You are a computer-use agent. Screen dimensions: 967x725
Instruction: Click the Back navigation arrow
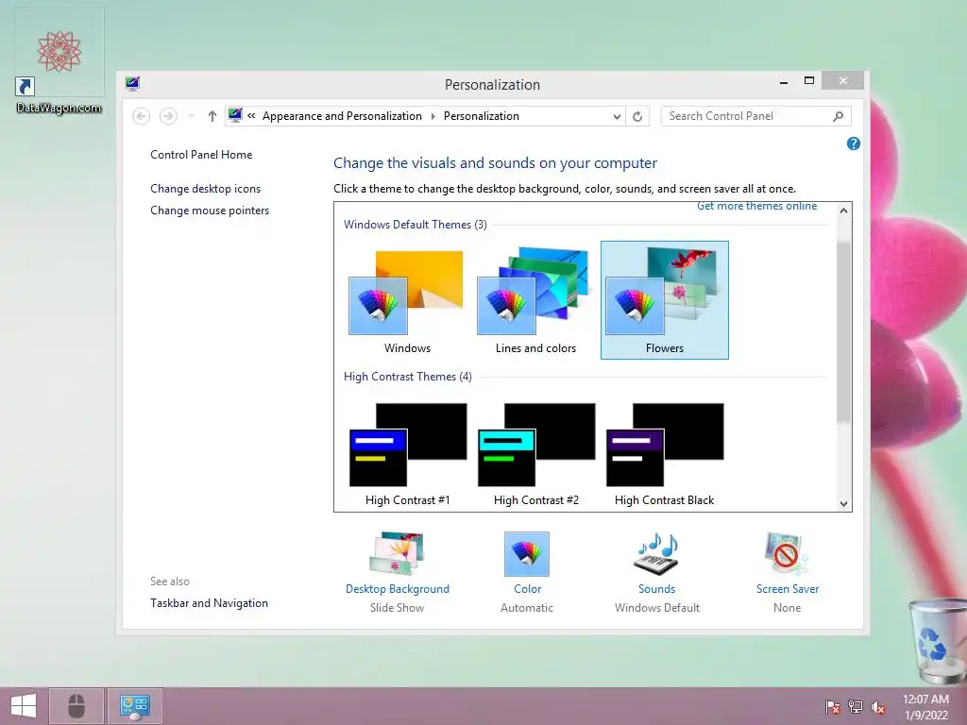[x=142, y=116]
